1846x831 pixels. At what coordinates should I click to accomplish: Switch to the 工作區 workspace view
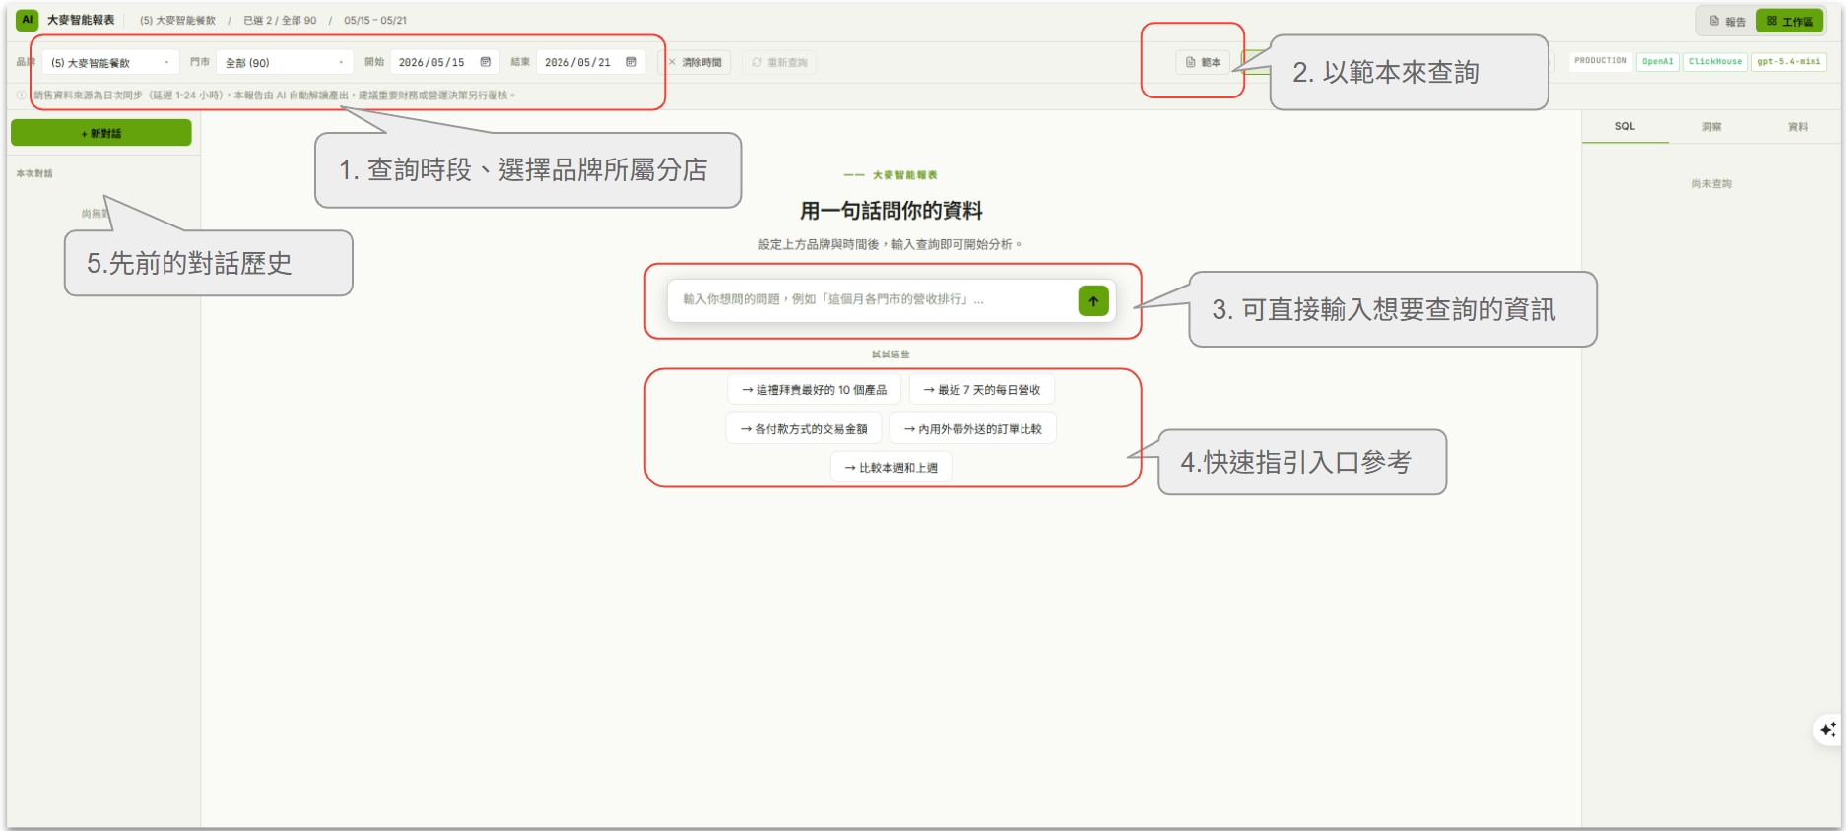tap(1789, 21)
